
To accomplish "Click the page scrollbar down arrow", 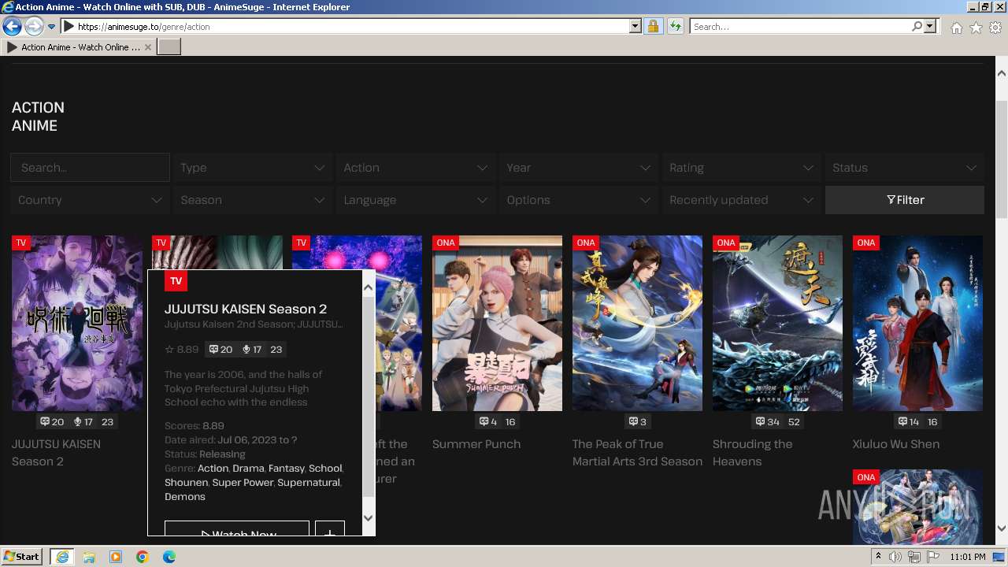I will click(x=1002, y=529).
